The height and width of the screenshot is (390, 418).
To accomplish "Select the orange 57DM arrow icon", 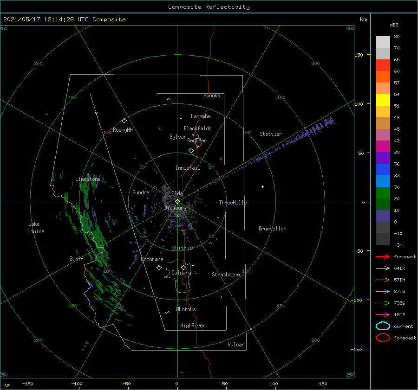I will point(383,280).
